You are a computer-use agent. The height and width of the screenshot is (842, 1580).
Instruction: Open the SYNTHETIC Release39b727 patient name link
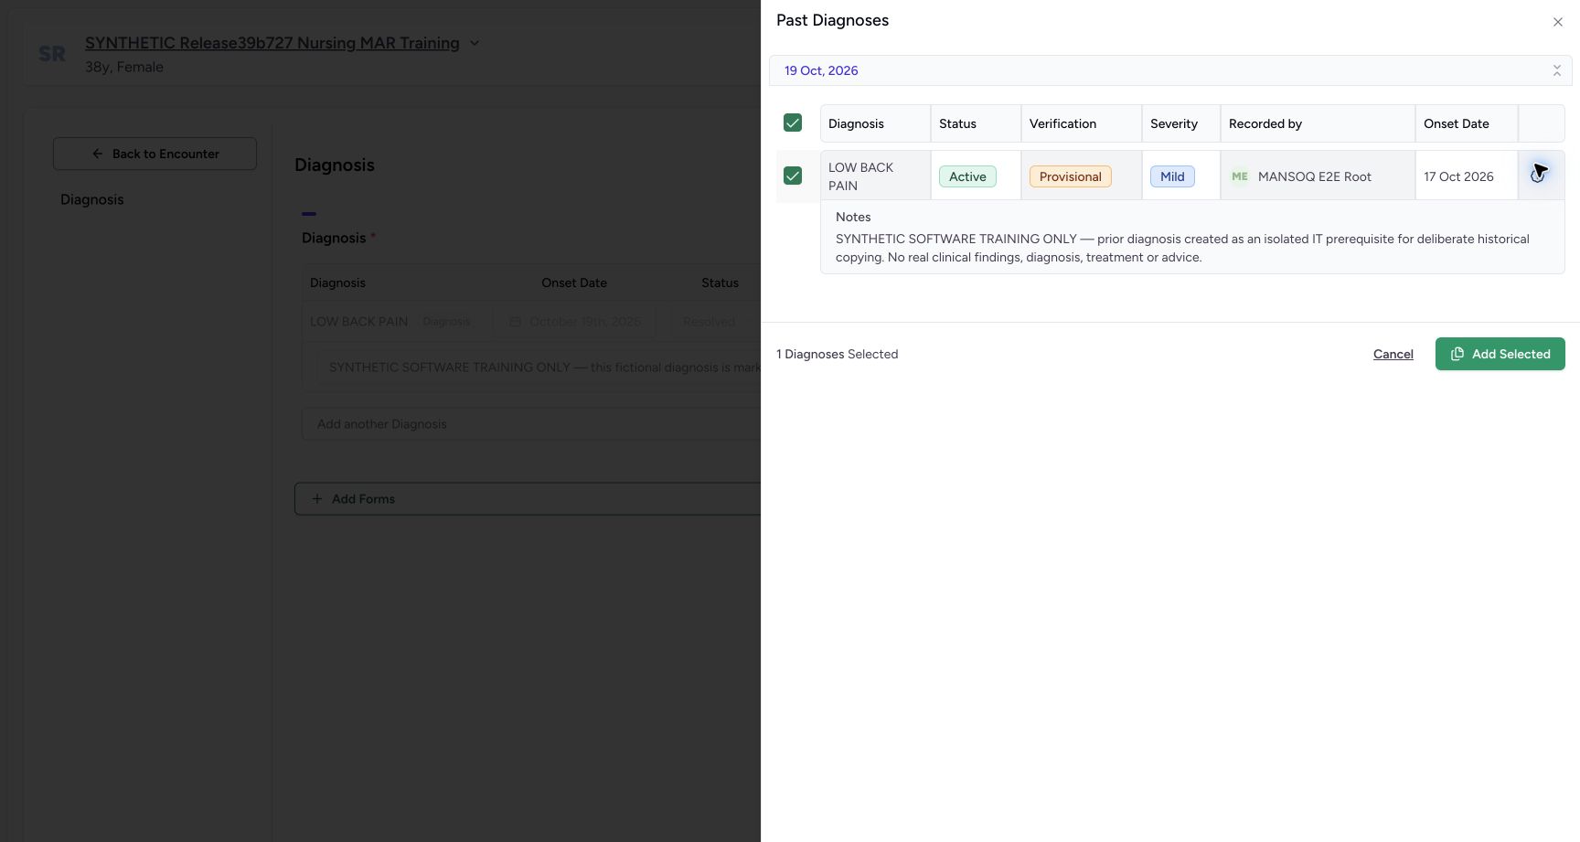[272, 43]
